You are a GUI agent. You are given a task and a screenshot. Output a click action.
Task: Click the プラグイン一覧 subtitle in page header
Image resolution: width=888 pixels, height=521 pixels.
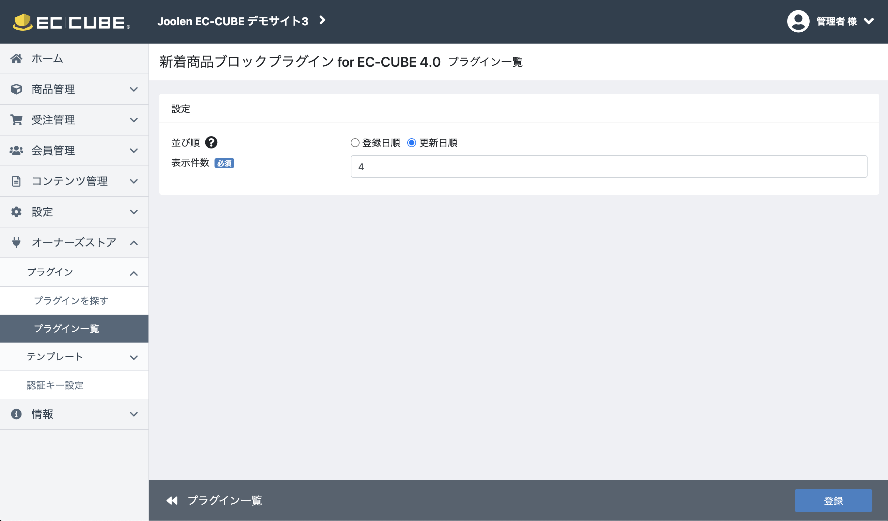[486, 62]
